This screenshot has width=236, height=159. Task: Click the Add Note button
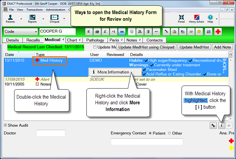(222, 47)
